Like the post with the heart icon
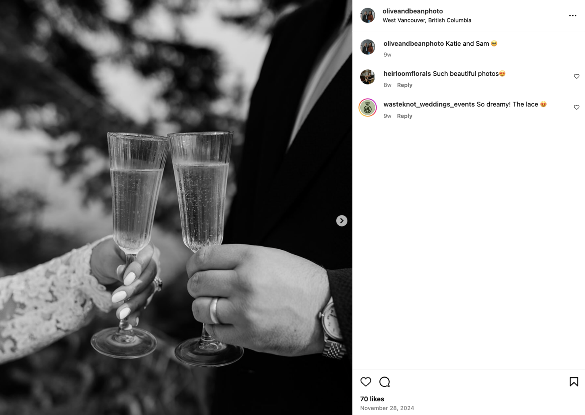 pos(366,382)
